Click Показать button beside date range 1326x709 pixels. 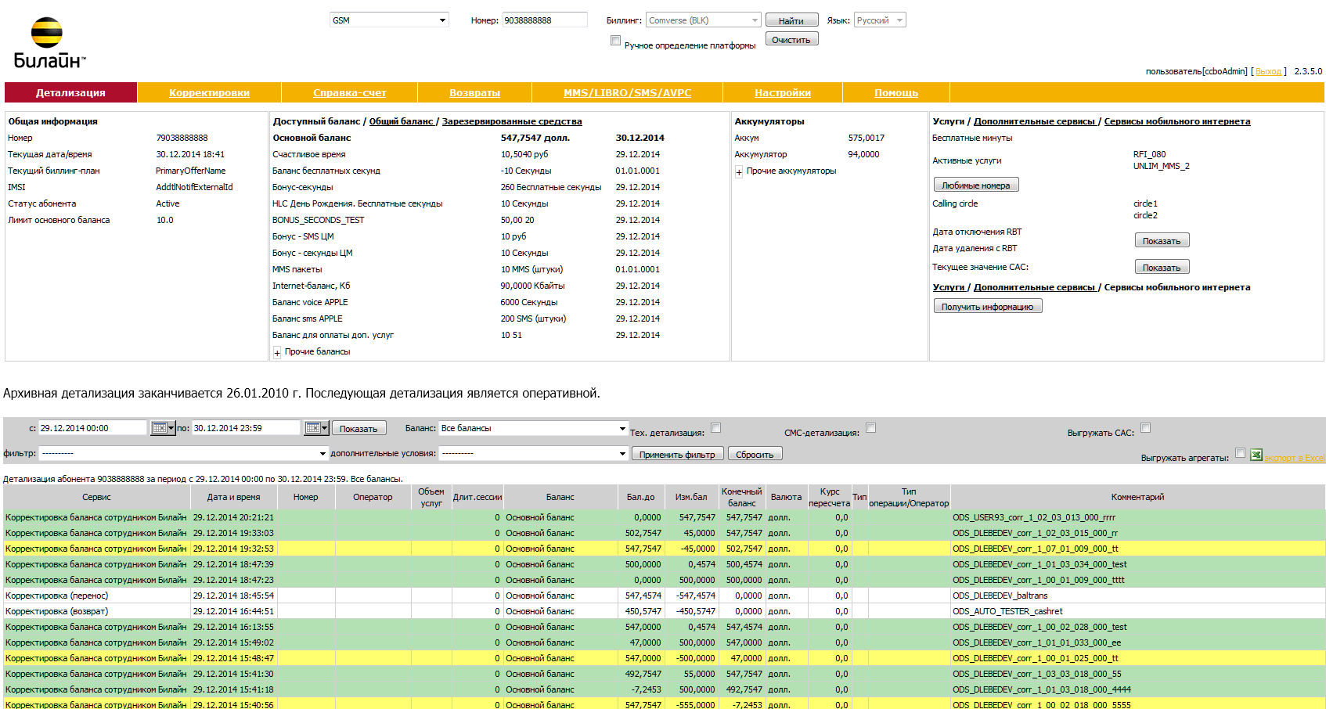point(359,428)
